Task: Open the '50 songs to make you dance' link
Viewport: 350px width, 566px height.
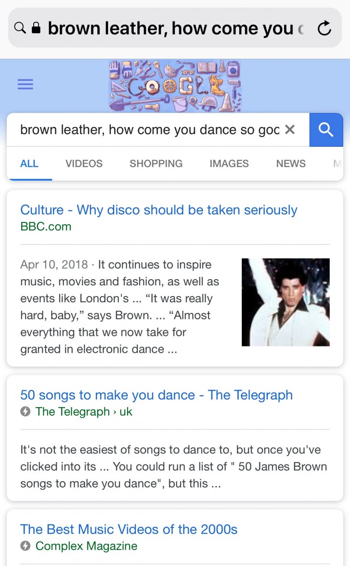Action: point(156,395)
